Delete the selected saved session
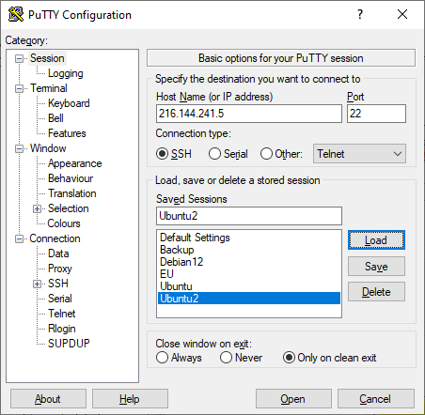Screen dimensions: 425x415 pyautogui.click(x=376, y=292)
